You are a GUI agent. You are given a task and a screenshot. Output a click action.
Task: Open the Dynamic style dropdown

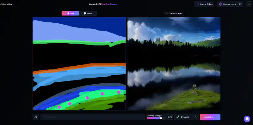pos(187,117)
